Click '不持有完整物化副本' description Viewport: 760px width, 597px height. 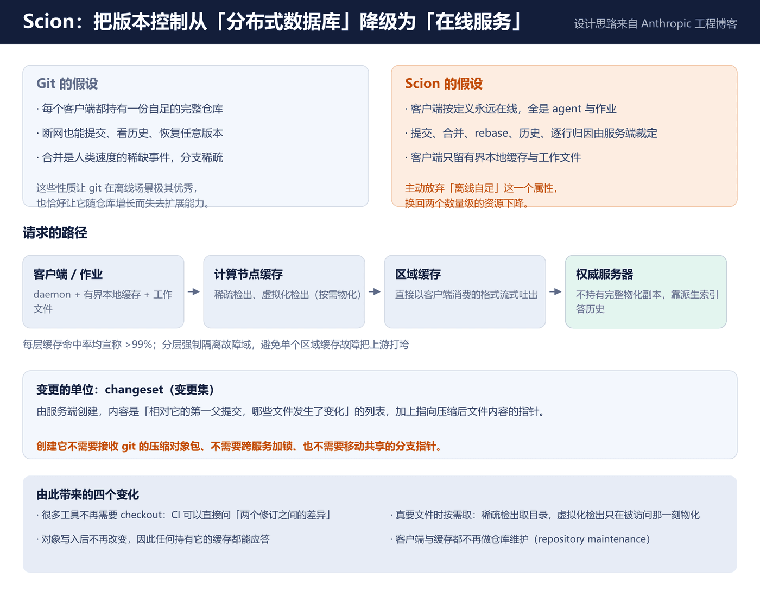pyautogui.click(x=647, y=301)
